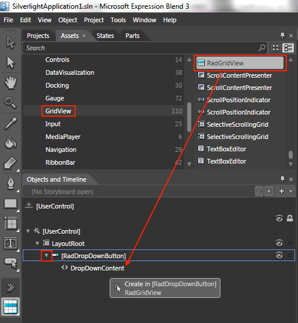Toggle lock-all padlock in header row

(x=290, y=218)
